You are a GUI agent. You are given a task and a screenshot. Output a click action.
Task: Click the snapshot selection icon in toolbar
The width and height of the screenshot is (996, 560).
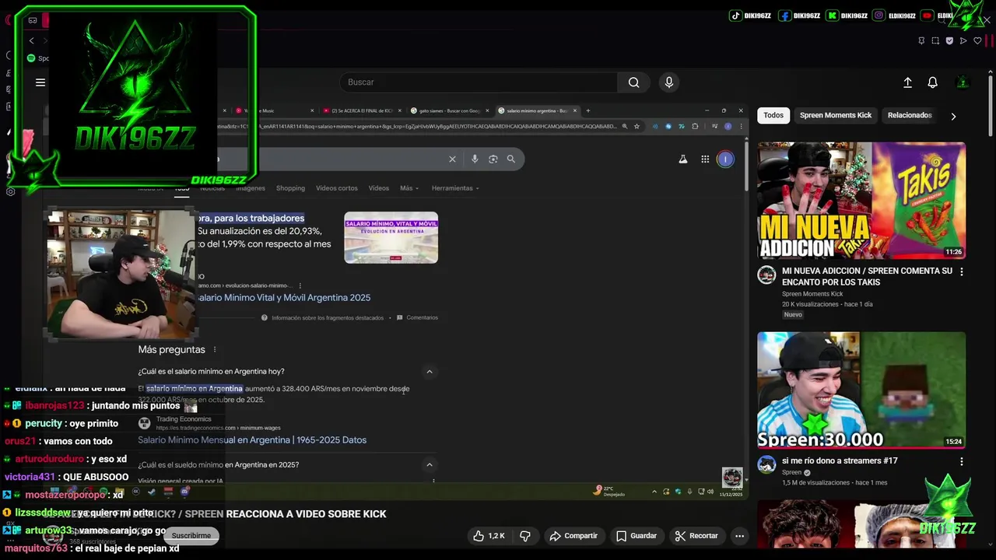coord(935,40)
